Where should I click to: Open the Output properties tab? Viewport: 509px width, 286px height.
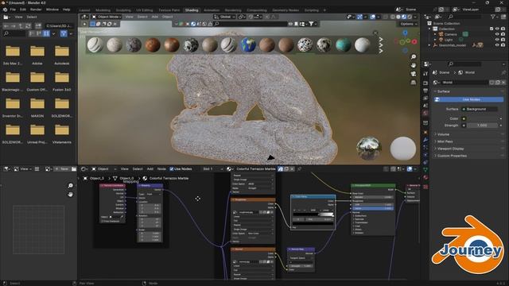[x=425, y=91]
